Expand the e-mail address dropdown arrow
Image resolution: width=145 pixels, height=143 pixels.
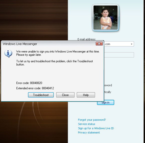(x=131, y=44)
